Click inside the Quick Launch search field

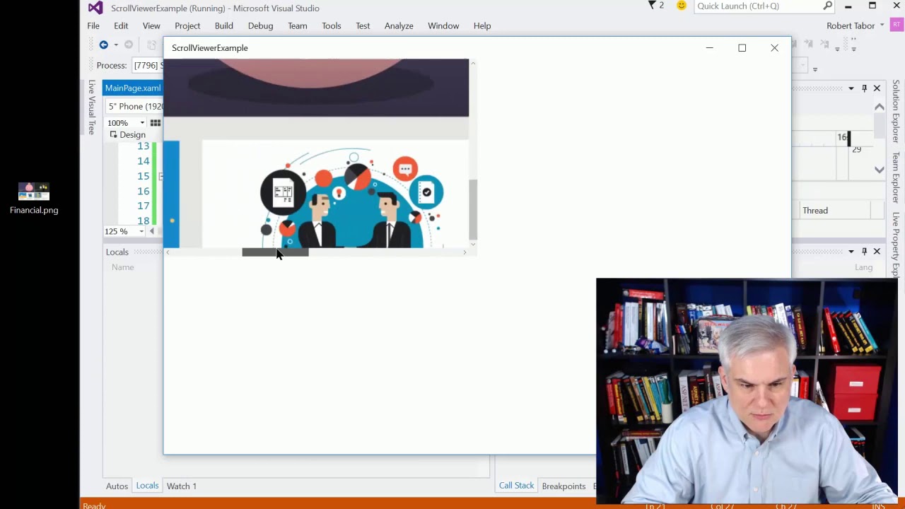tap(757, 6)
